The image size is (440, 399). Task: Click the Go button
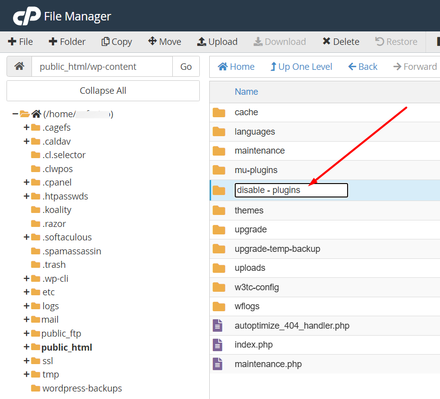[186, 66]
